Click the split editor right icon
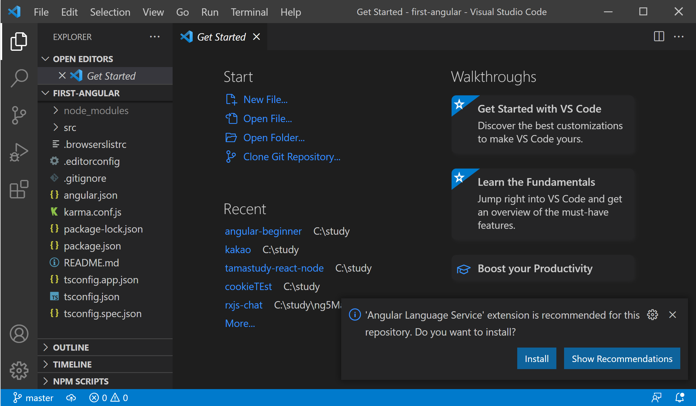This screenshot has height=406, width=696. point(659,37)
